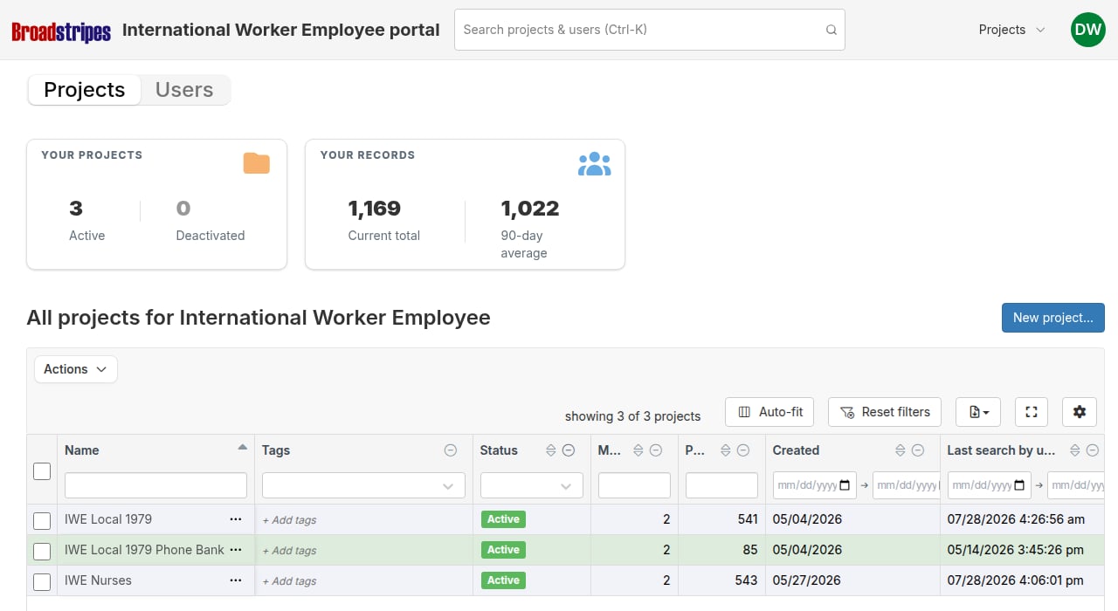The image size is (1118, 611).
Task: Open the IWE Local 1979 project
Action: click(108, 519)
